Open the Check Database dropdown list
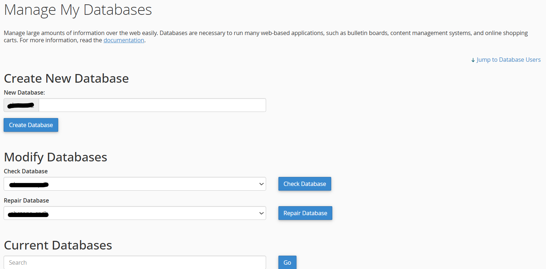The image size is (546, 269). tap(135, 184)
